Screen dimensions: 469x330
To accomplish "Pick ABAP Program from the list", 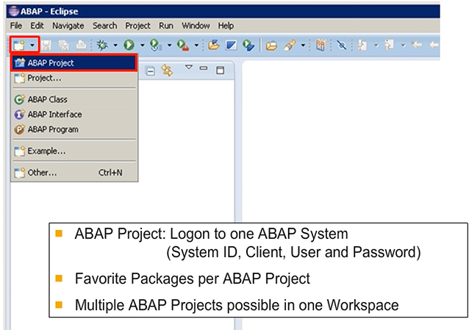I will 52,129.
